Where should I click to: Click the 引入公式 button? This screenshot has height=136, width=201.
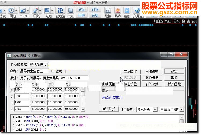point(152,84)
